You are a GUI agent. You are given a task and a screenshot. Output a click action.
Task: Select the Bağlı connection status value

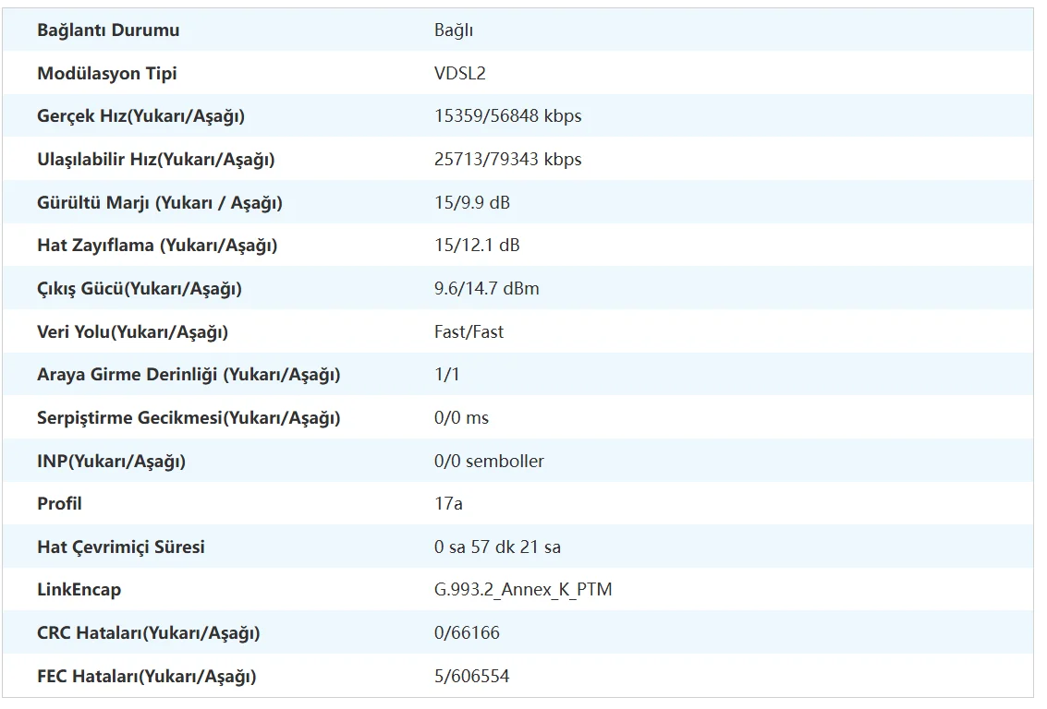point(454,30)
